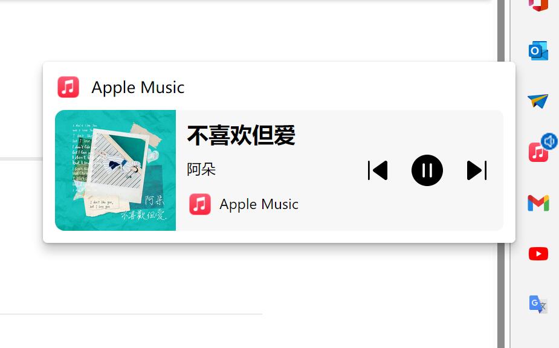Open the Apple Music sidebar app icon
This screenshot has height=348, width=559.
(538, 153)
